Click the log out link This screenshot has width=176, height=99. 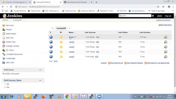pyautogui.click(x=168, y=16)
